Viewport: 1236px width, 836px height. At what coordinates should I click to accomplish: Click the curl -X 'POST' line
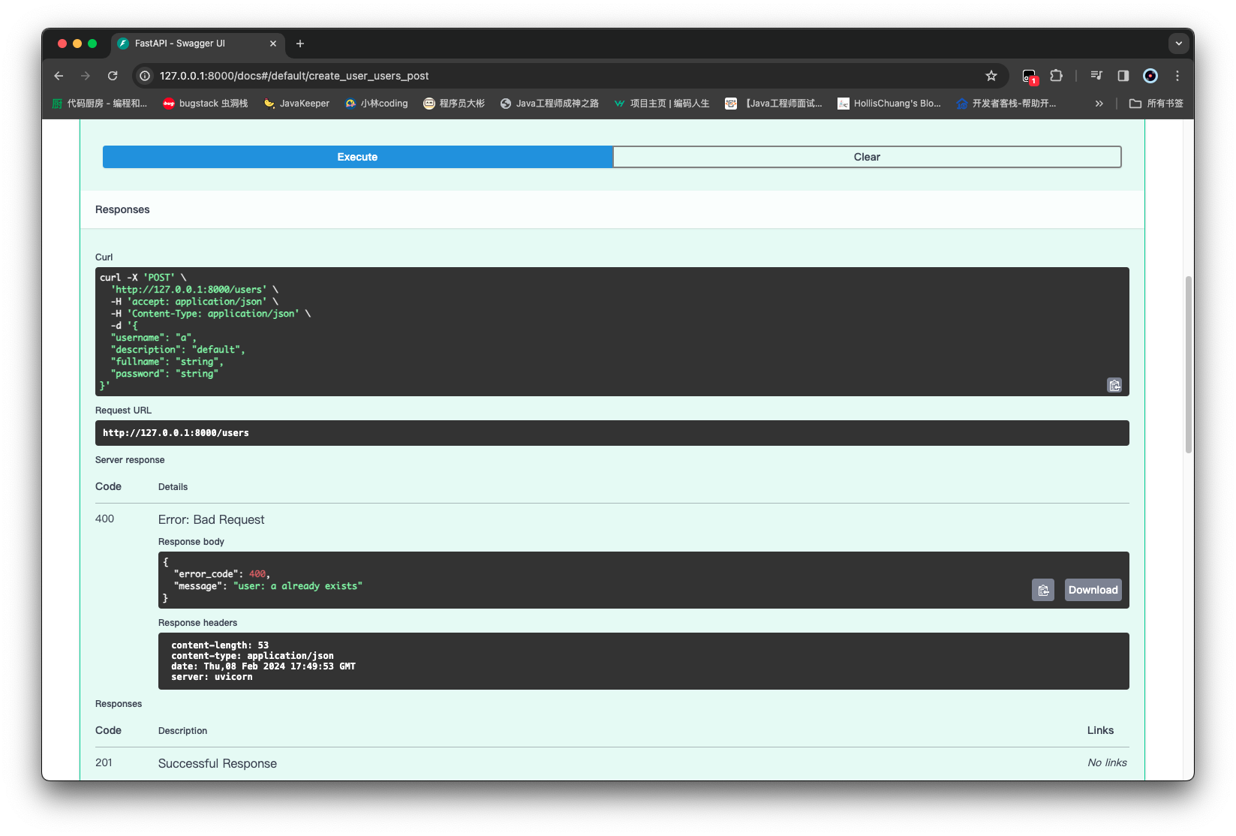[x=143, y=278]
